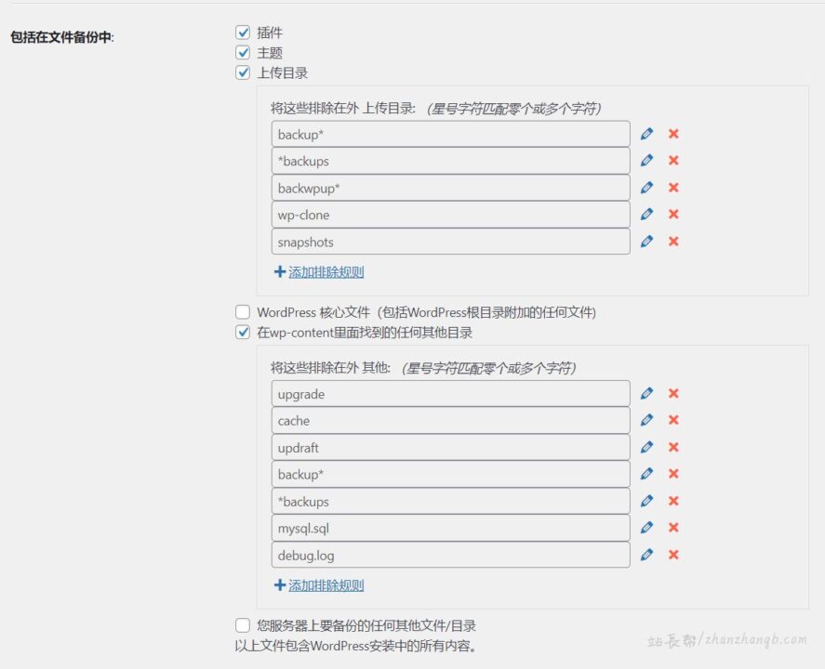Screen dimensions: 825x669
Task: Edit the upgrade exclusion rule
Action: coord(648,393)
